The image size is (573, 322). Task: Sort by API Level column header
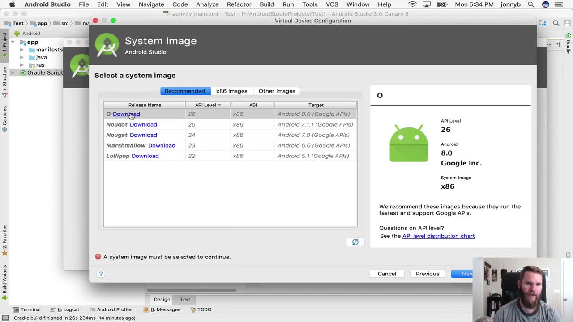[208, 105]
